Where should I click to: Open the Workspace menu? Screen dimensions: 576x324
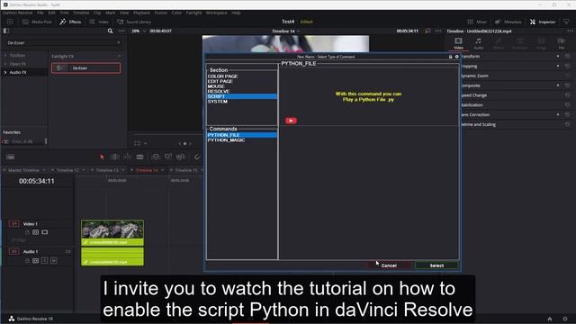[216, 13]
